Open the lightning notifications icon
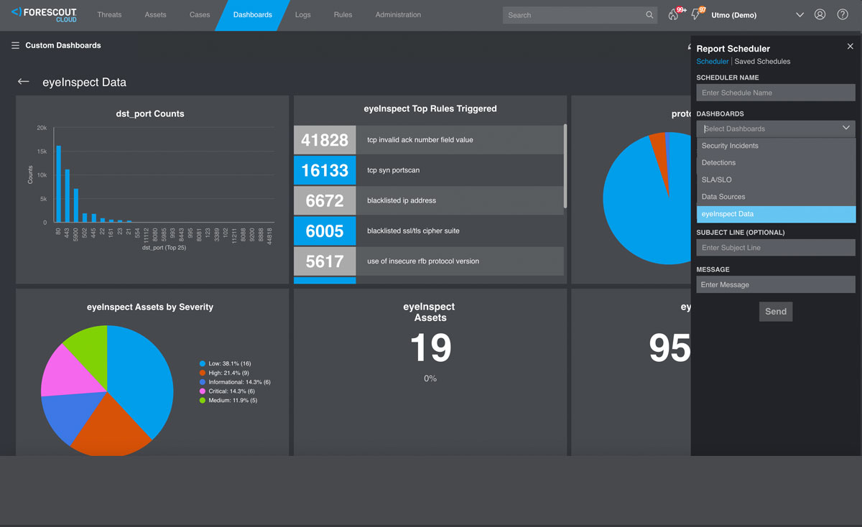This screenshot has height=527, width=862. click(x=696, y=14)
